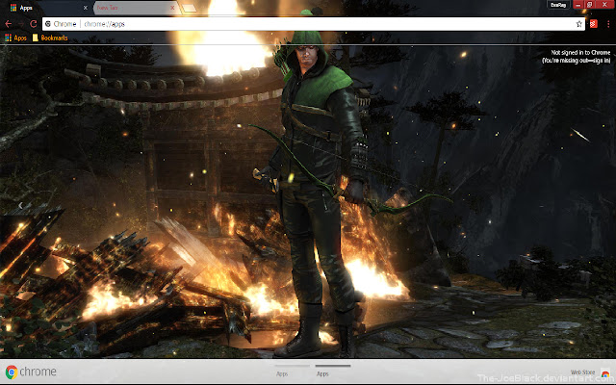Image resolution: width=616 pixels, height=385 pixels.
Task: Open Chrome's three-dot menu
Action: pos(608,24)
